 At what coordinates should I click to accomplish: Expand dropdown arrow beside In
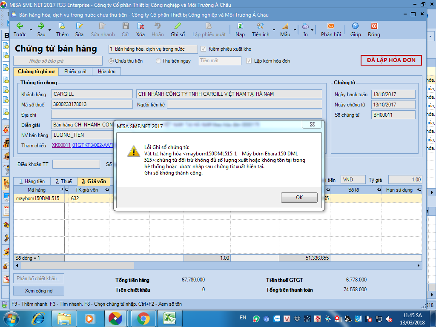[312, 30]
